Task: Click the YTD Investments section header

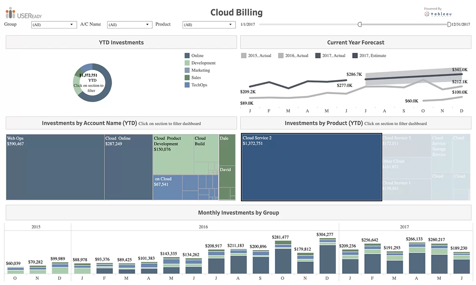Action: (121, 42)
